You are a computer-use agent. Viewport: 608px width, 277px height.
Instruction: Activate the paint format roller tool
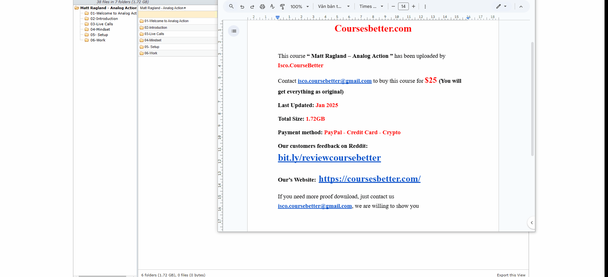[282, 7]
